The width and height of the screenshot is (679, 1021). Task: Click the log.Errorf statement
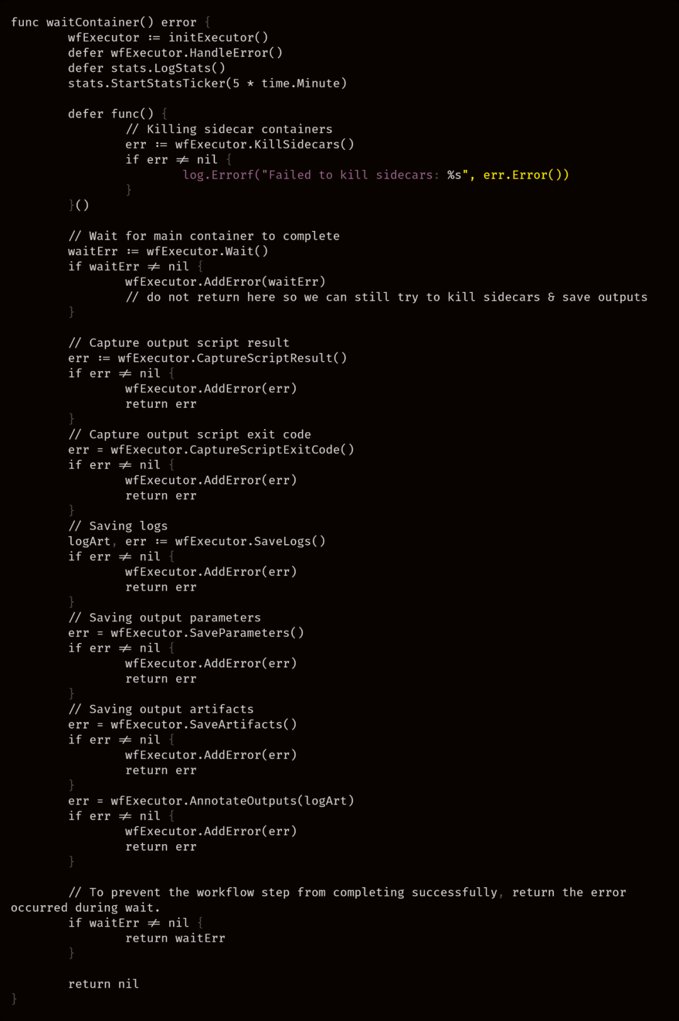376,175
